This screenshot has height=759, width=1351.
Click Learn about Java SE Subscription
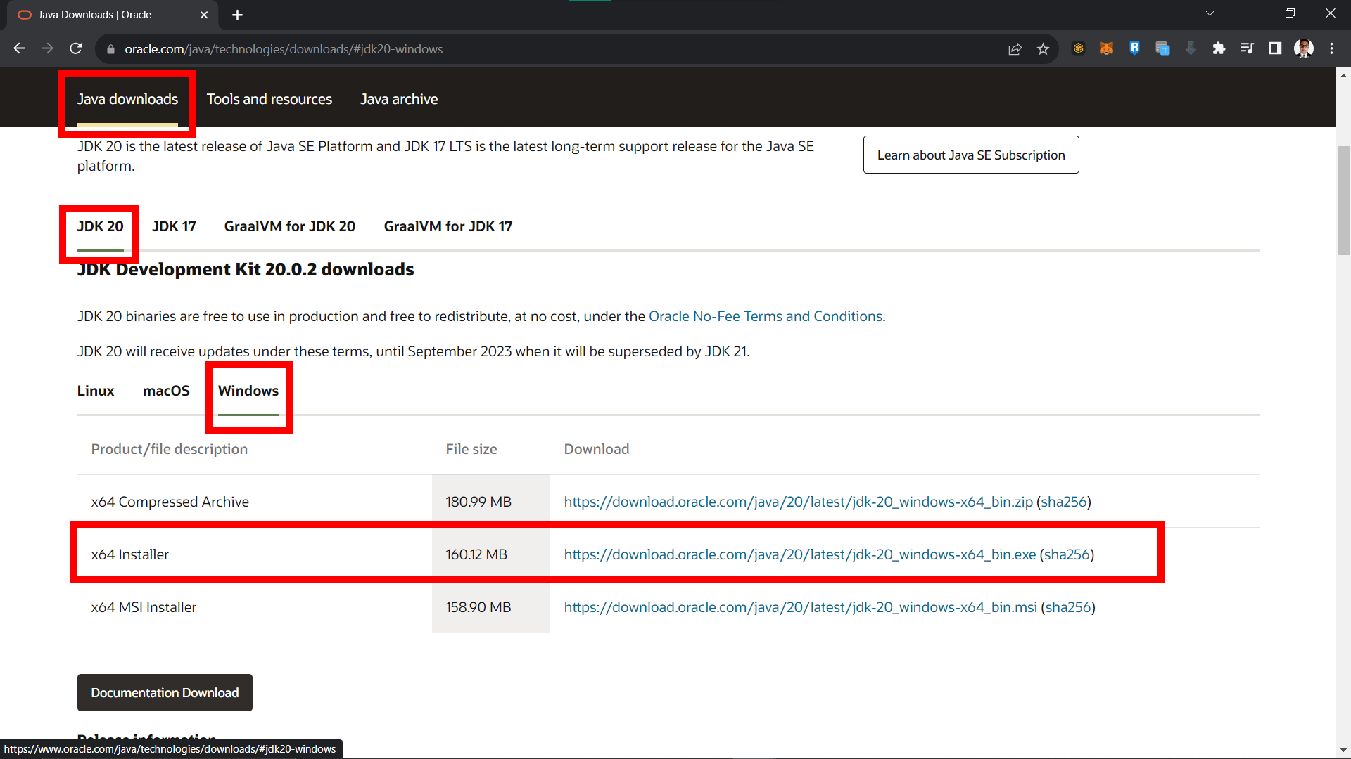pos(971,155)
